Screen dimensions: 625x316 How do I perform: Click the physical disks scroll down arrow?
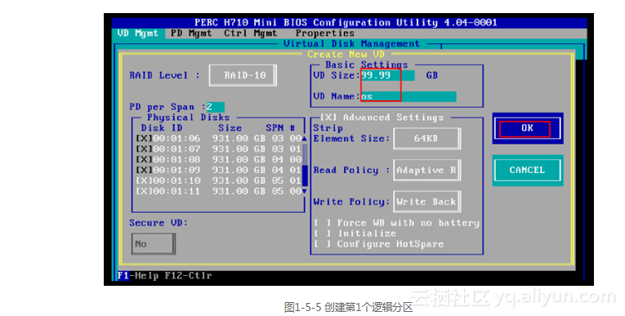(304, 191)
